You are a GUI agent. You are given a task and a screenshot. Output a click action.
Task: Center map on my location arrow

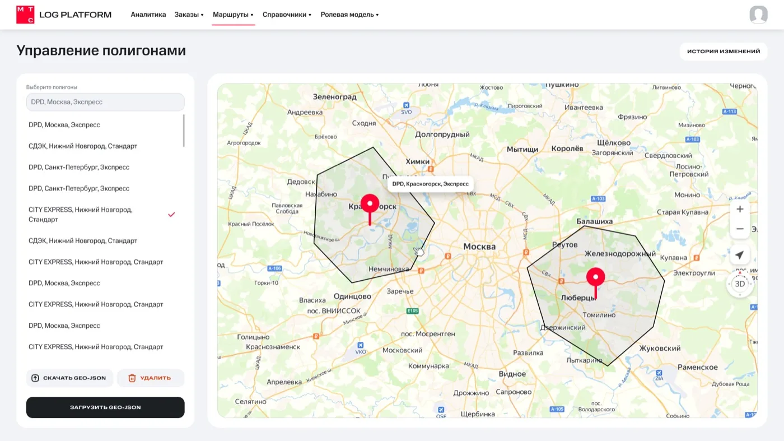(740, 255)
